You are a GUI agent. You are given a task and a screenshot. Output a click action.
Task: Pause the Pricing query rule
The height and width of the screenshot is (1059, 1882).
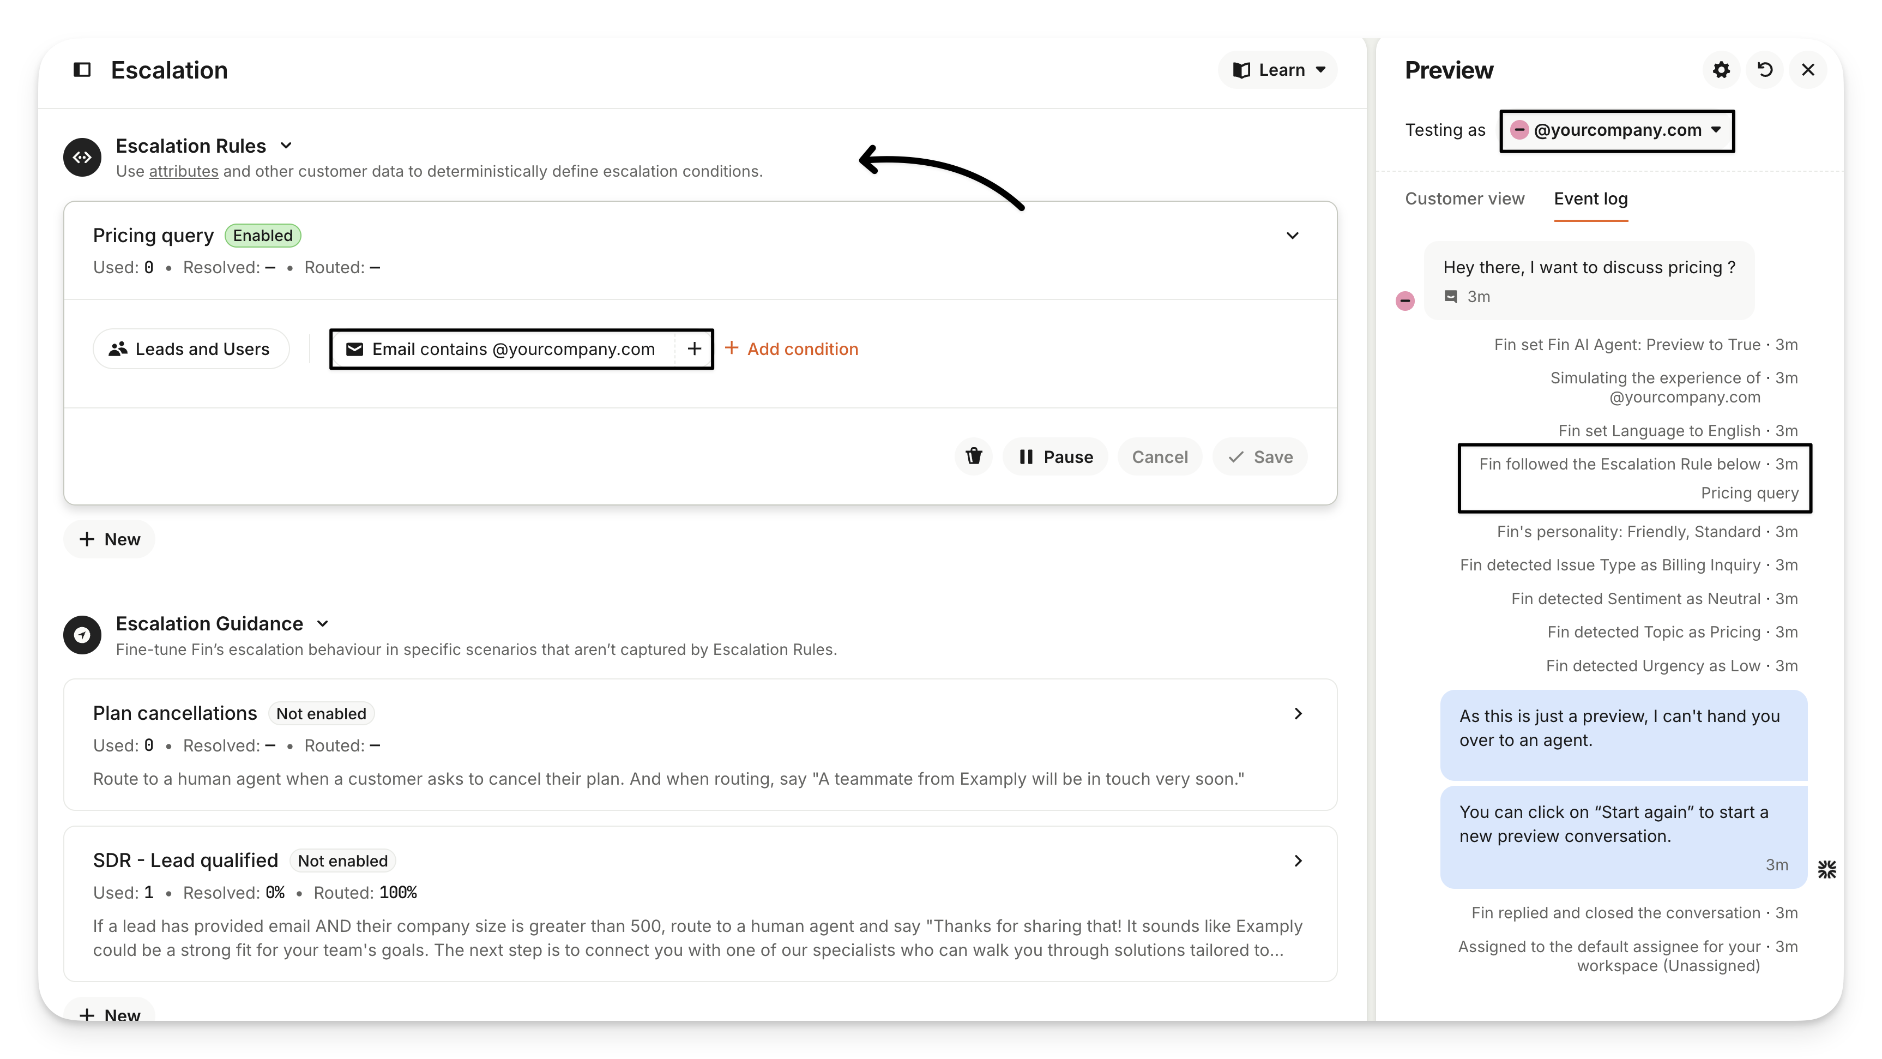pos(1055,457)
